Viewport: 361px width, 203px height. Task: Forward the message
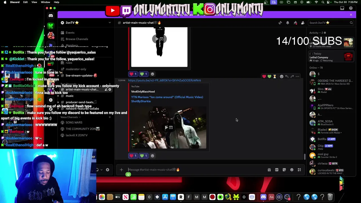(292, 76)
